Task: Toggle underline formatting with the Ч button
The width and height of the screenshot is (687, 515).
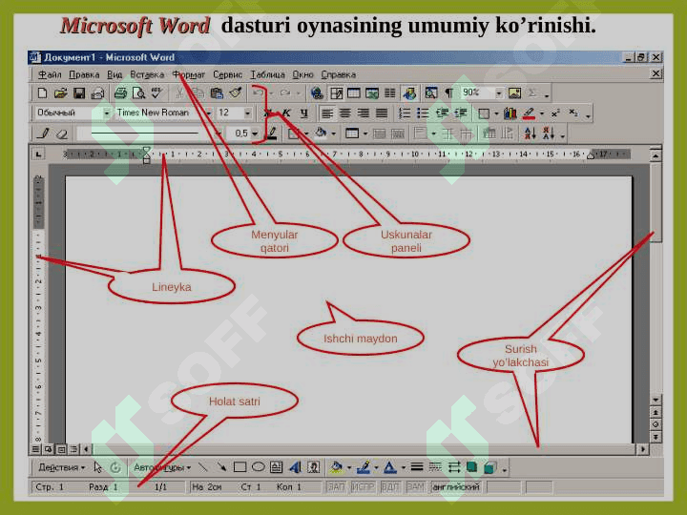Action: click(304, 113)
